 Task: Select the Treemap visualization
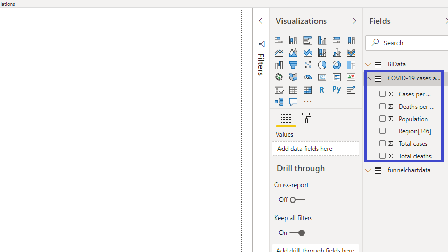coord(351,65)
